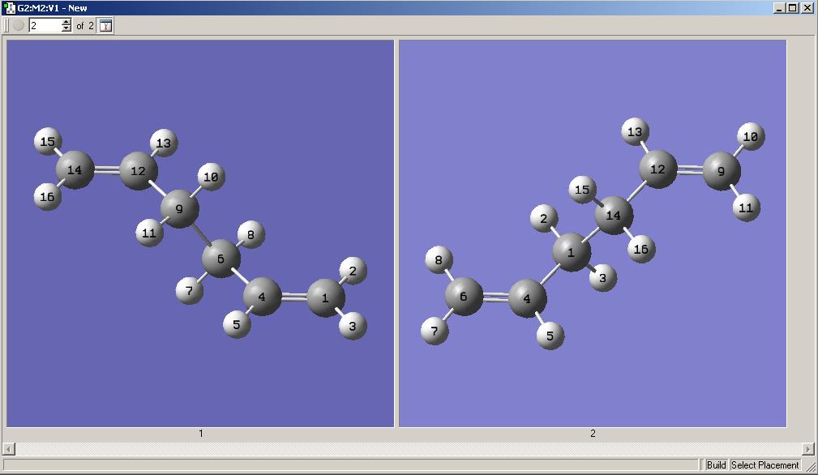The width and height of the screenshot is (818, 475).
Task: Select carbon atom 1 in frame 1
Action: [x=325, y=297]
